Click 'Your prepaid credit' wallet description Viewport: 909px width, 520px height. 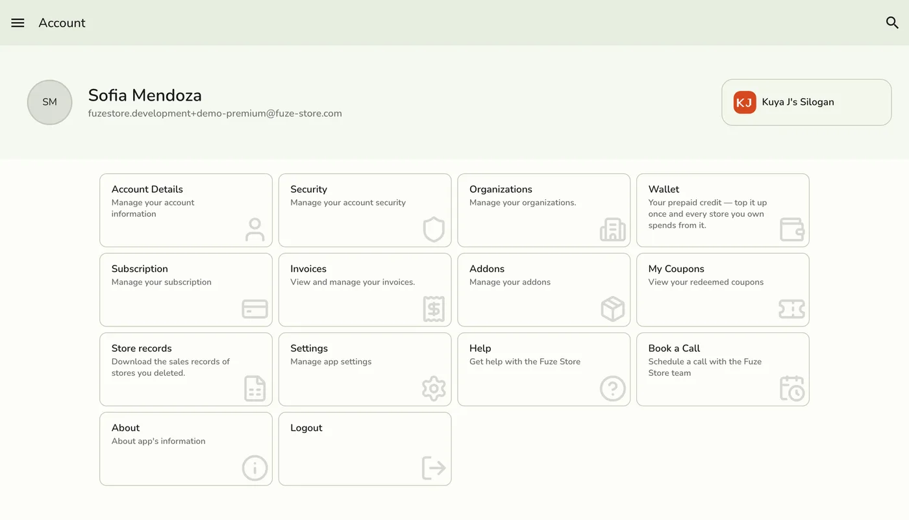click(x=708, y=214)
